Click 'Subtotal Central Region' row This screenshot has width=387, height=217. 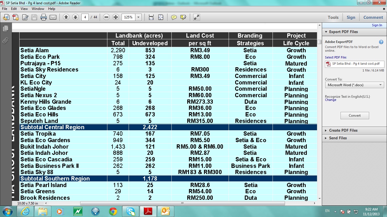coord(168,127)
